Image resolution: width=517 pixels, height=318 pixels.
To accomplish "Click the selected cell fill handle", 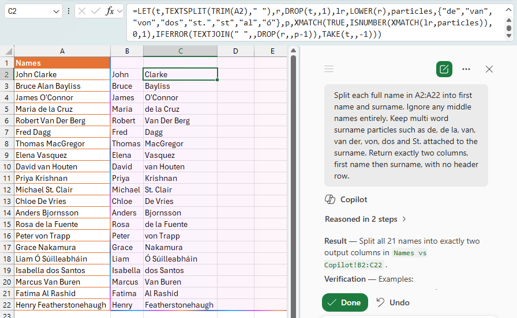I will pyautogui.click(x=218, y=79).
